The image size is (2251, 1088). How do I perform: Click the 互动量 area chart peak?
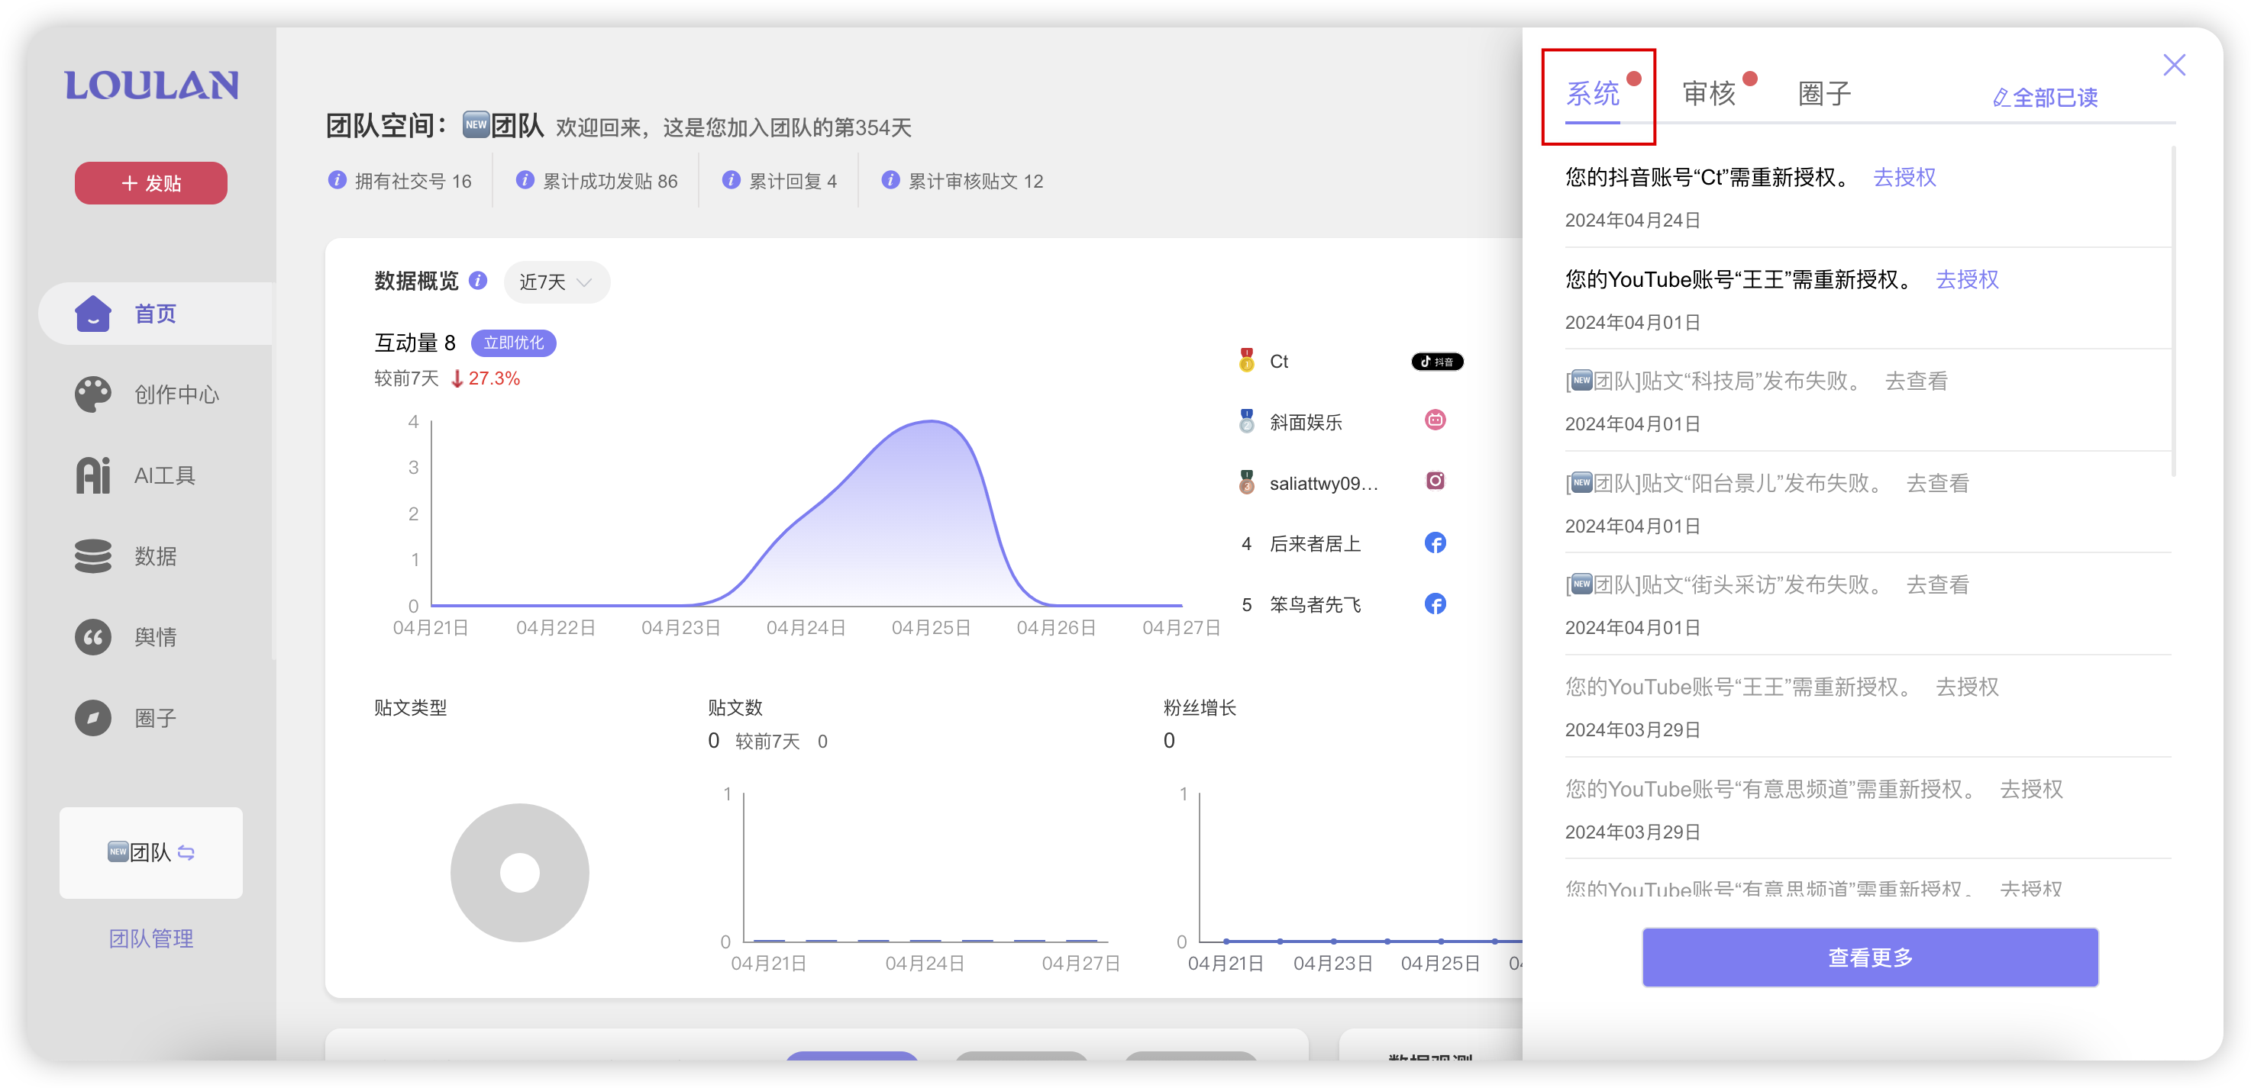pyautogui.click(x=932, y=422)
